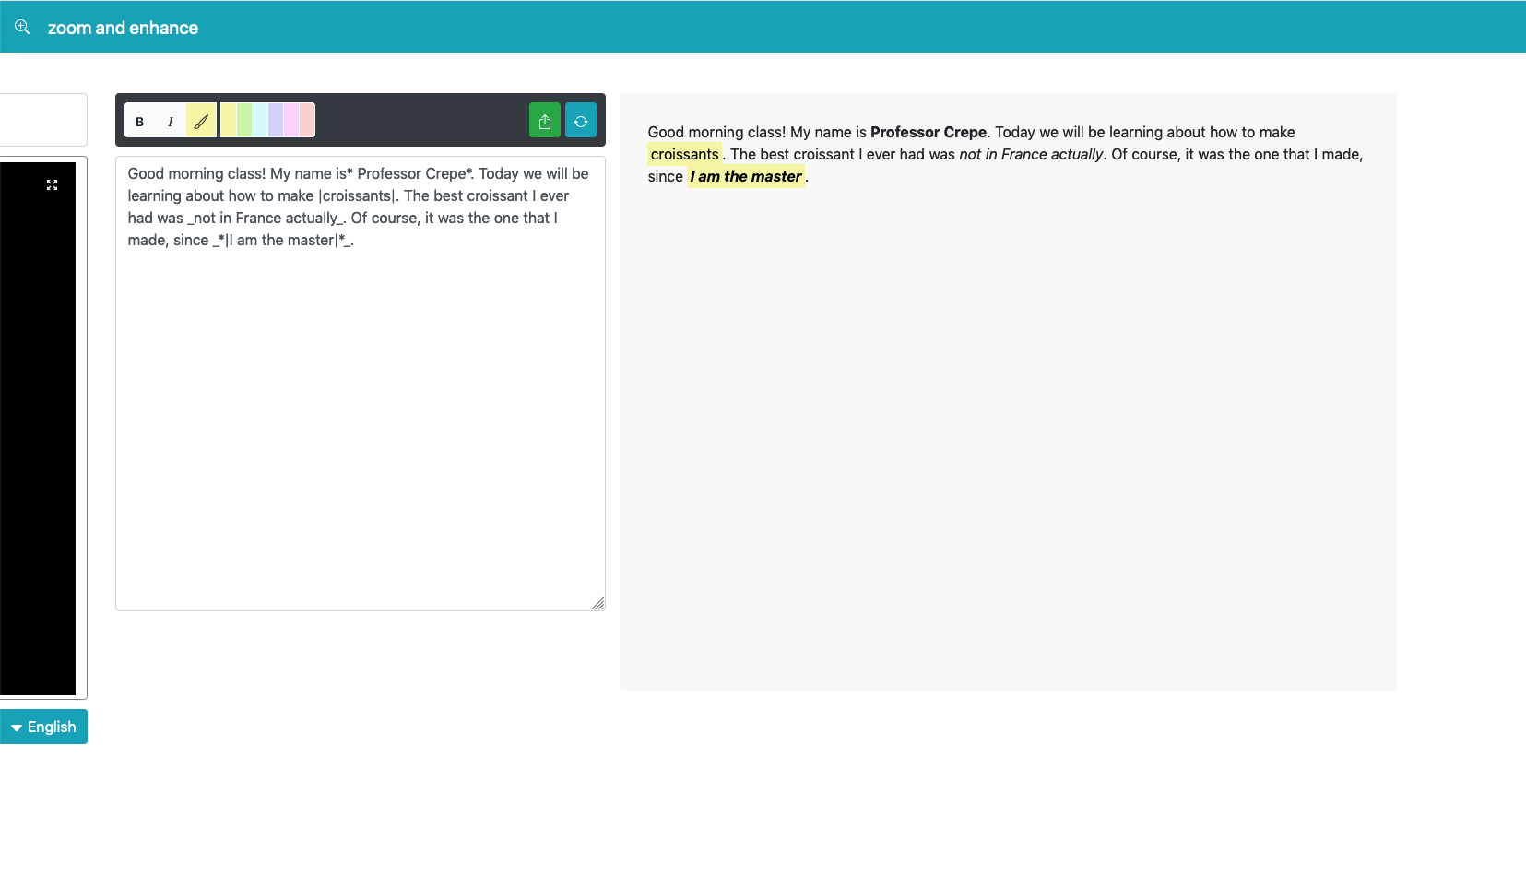Click highlighted 'I am the master' in preview
Viewport: 1526px width, 886px height.
click(746, 176)
